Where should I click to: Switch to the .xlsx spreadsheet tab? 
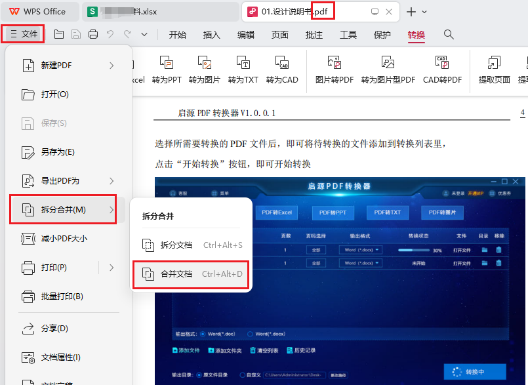point(161,12)
